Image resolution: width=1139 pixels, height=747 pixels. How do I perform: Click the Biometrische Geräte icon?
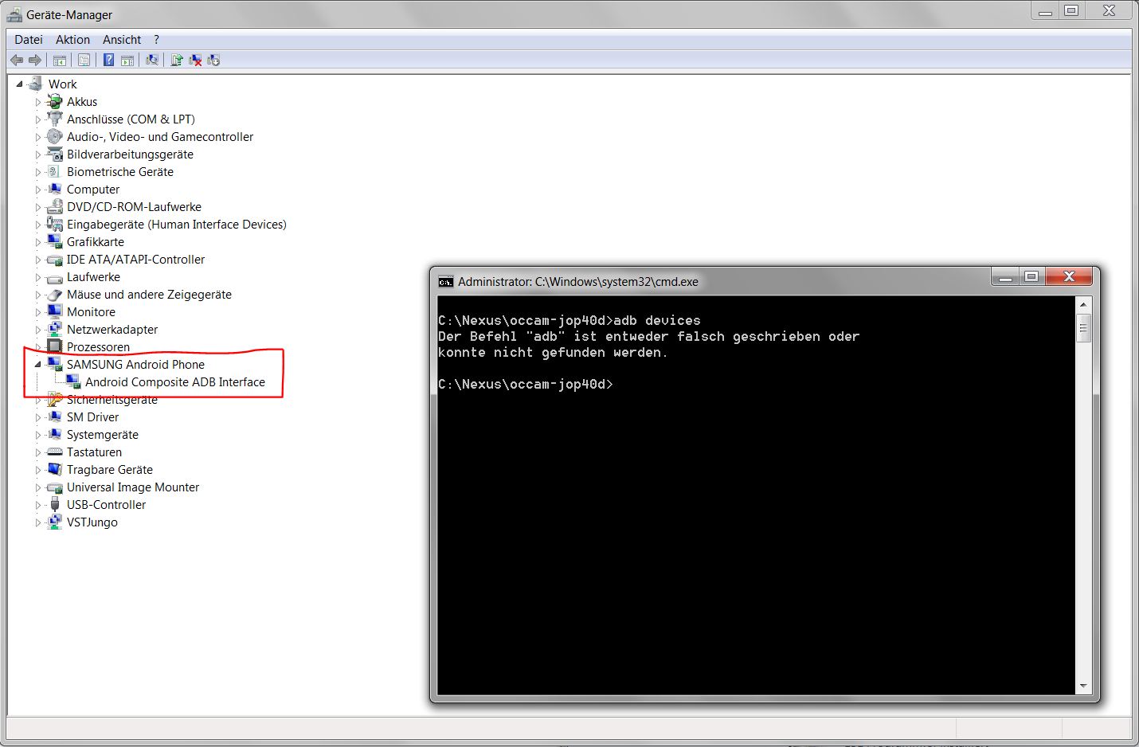click(x=54, y=171)
